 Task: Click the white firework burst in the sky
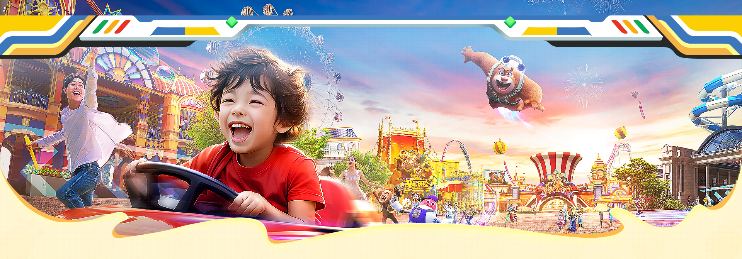[x=584, y=85]
